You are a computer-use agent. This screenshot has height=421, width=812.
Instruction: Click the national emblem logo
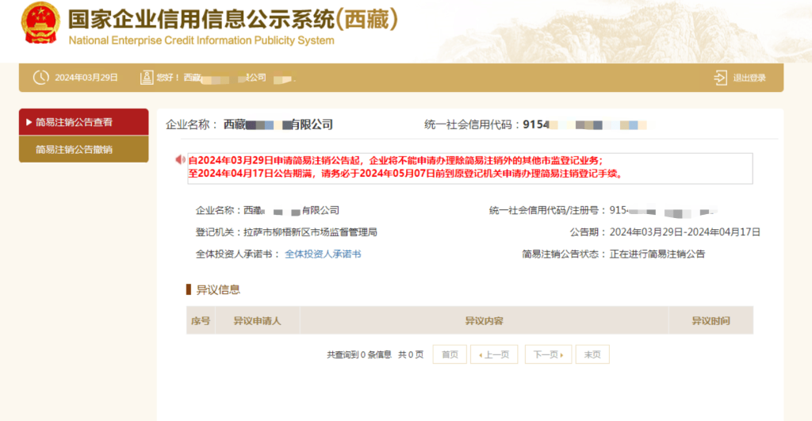click(x=40, y=25)
